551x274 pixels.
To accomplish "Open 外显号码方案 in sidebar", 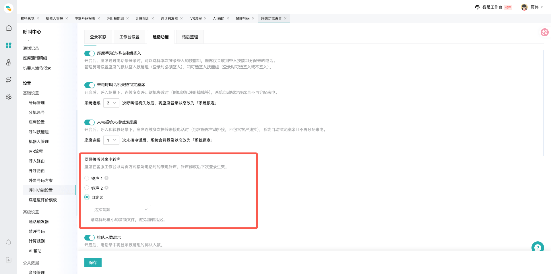I will click(41, 180).
